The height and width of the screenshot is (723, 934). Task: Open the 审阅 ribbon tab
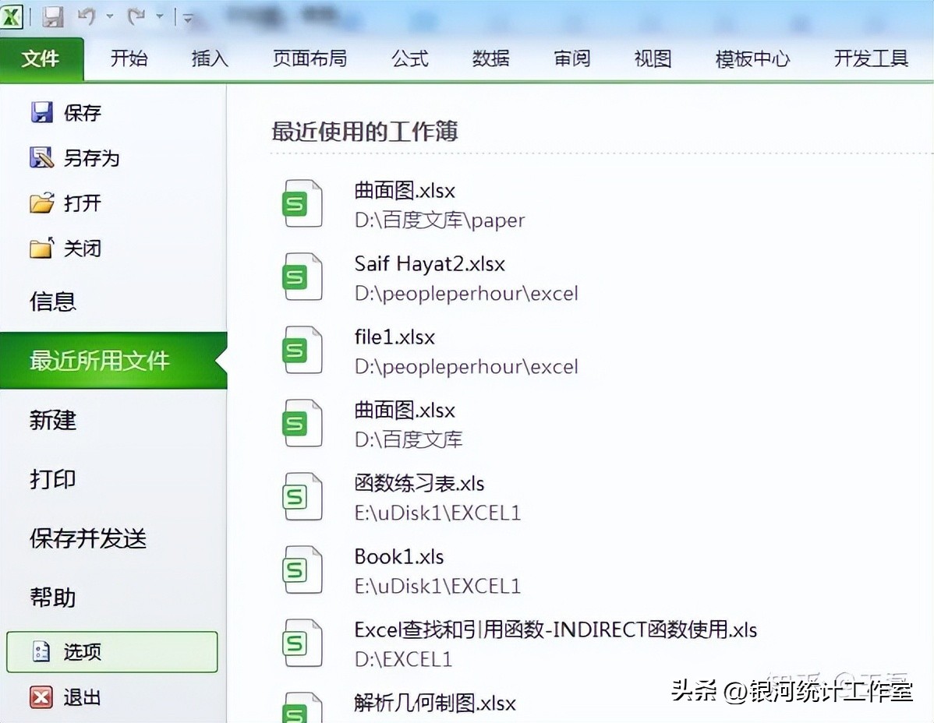tap(571, 58)
